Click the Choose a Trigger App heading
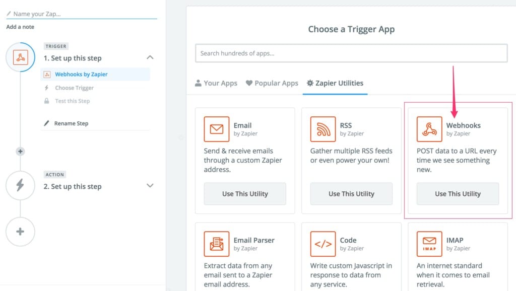The width and height of the screenshot is (516, 291). pos(351,29)
